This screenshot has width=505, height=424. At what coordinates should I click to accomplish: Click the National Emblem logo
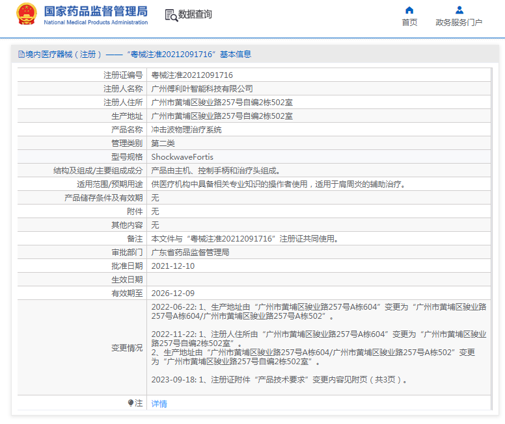pos(27,14)
